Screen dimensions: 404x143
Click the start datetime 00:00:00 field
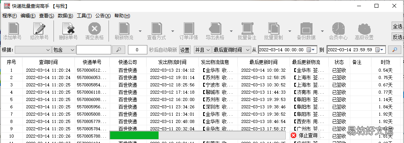288,50
